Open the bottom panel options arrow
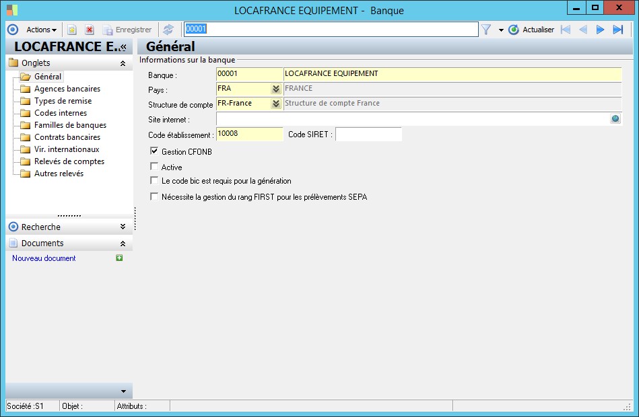639x417 pixels. point(123,391)
